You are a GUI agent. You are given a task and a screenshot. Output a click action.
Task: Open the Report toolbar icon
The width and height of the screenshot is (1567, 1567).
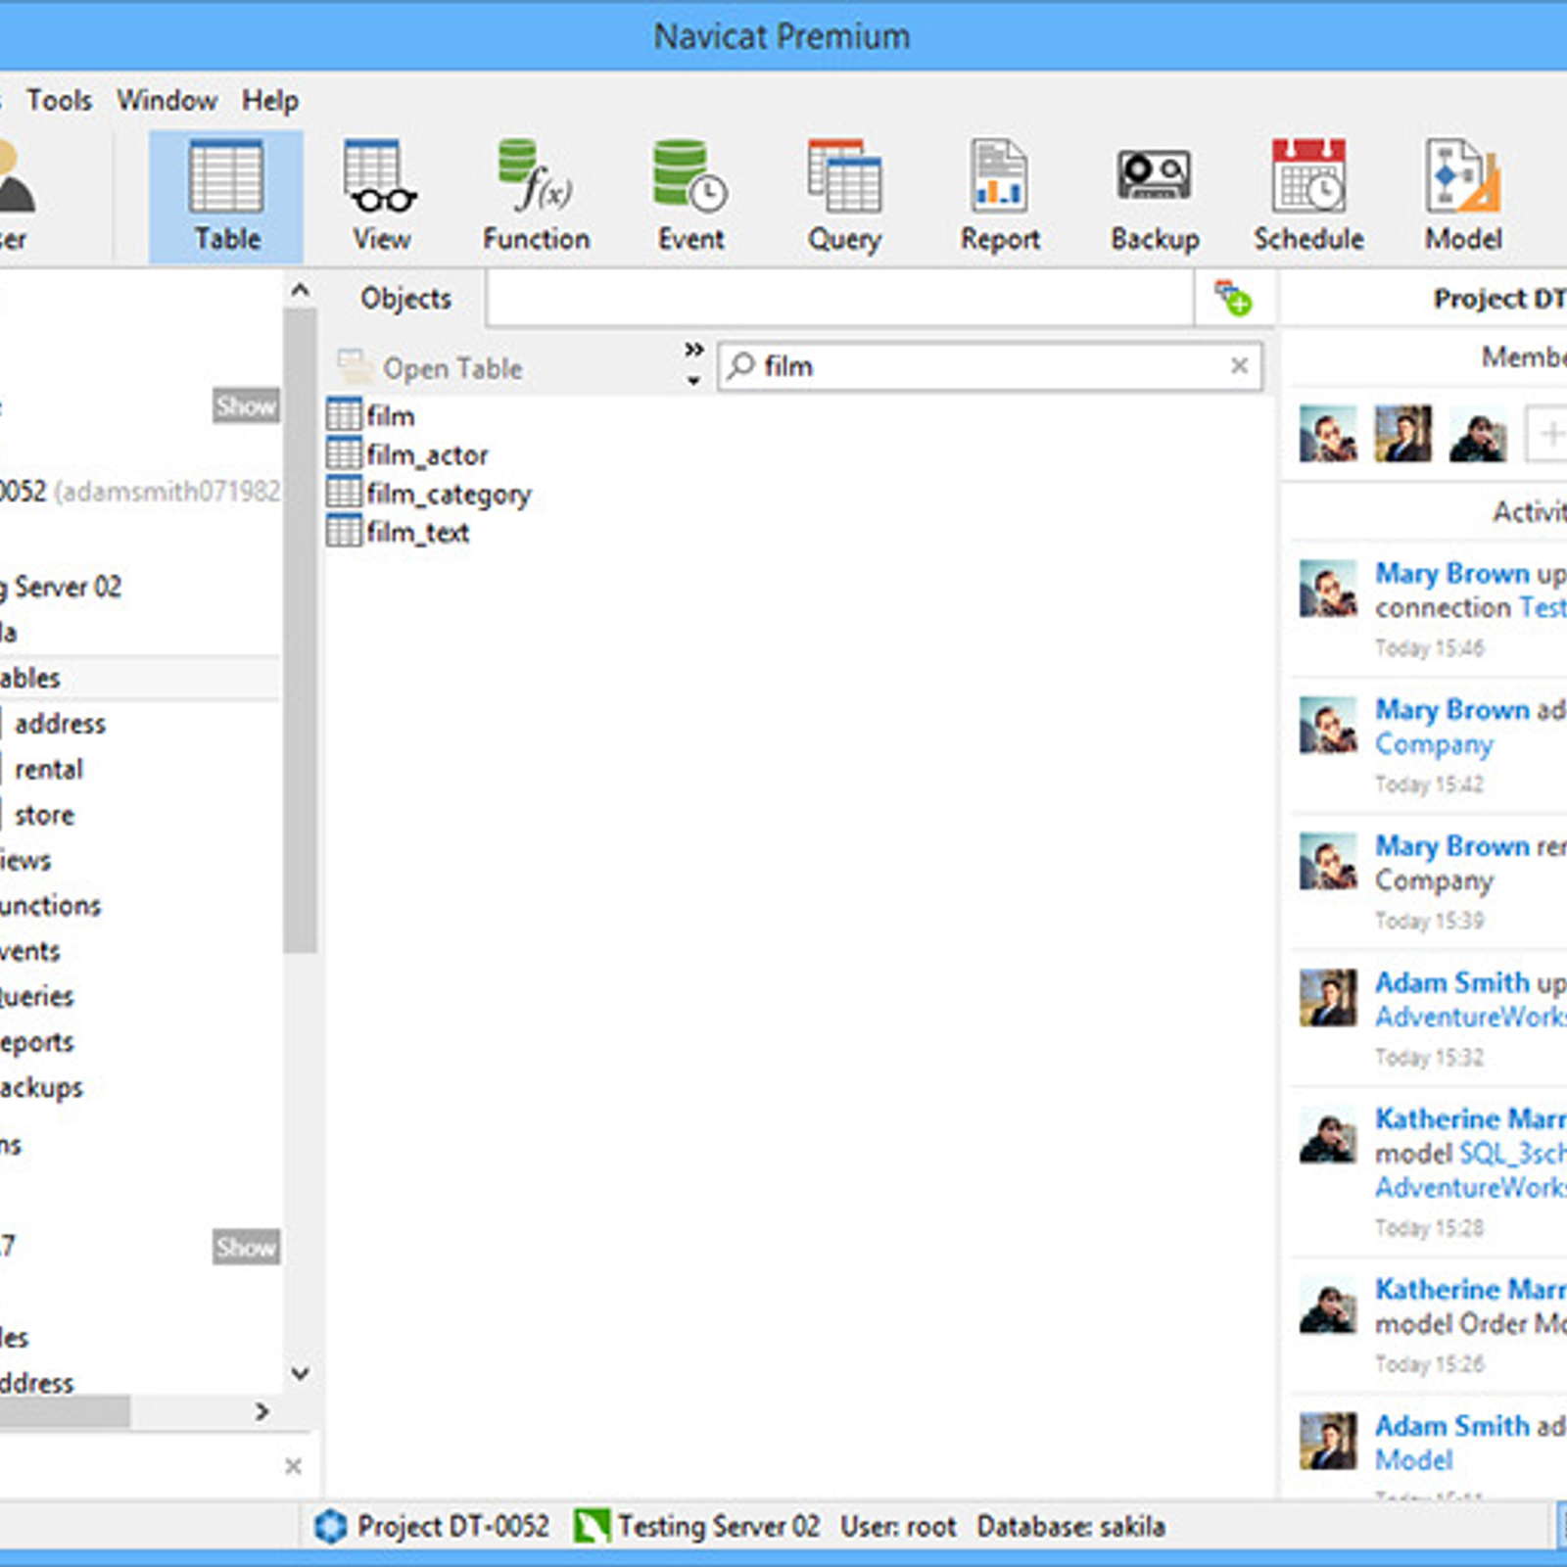(x=999, y=197)
